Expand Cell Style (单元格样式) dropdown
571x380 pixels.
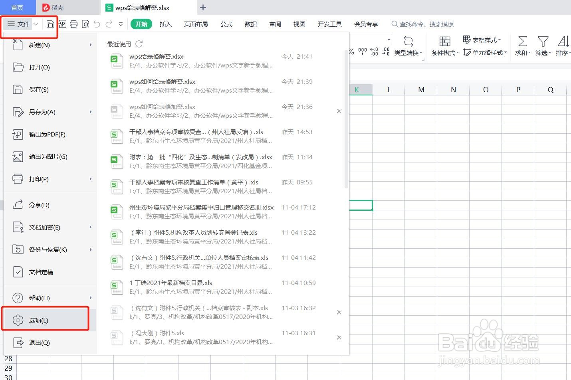(x=506, y=52)
